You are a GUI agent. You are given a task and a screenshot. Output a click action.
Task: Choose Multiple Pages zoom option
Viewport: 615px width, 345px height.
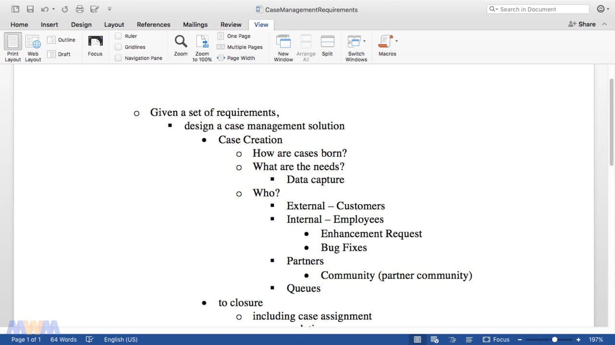(x=240, y=47)
